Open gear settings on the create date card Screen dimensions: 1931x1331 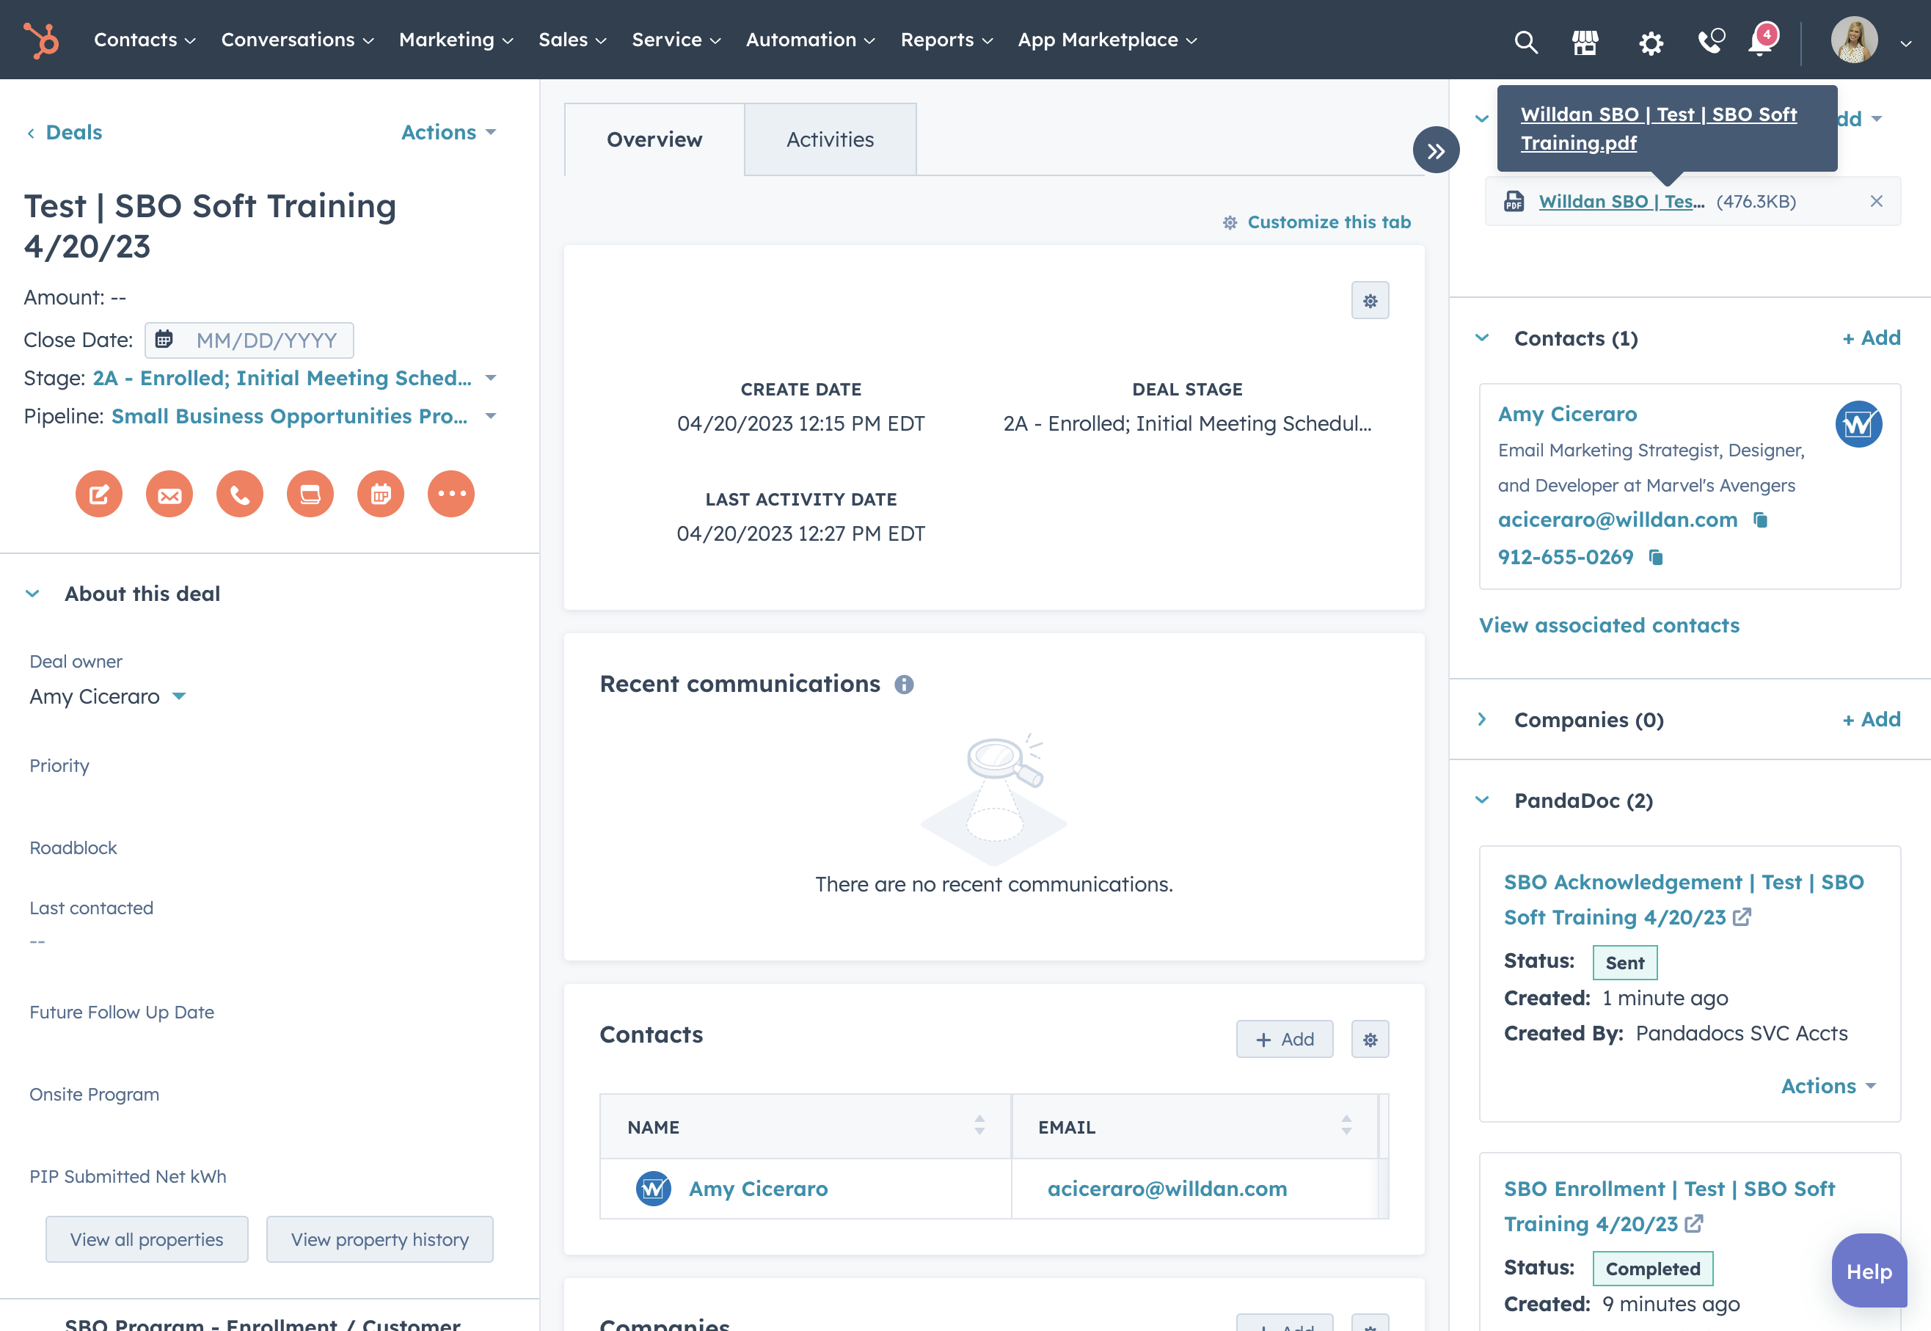point(1370,300)
